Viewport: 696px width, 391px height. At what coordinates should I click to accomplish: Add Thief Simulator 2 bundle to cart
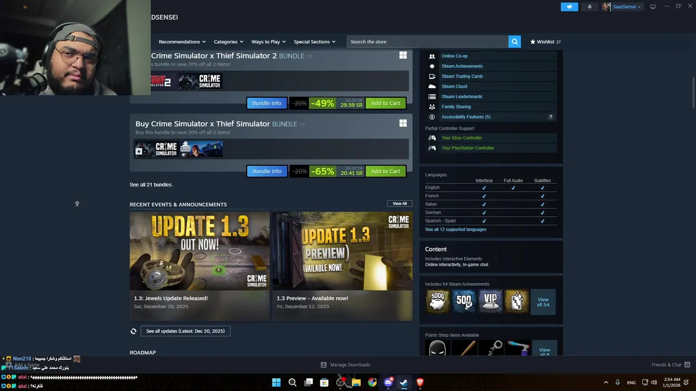[x=386, y=103]
